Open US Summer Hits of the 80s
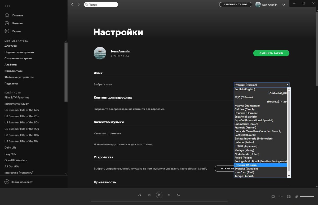318x205 pixels. click(22, 122)
